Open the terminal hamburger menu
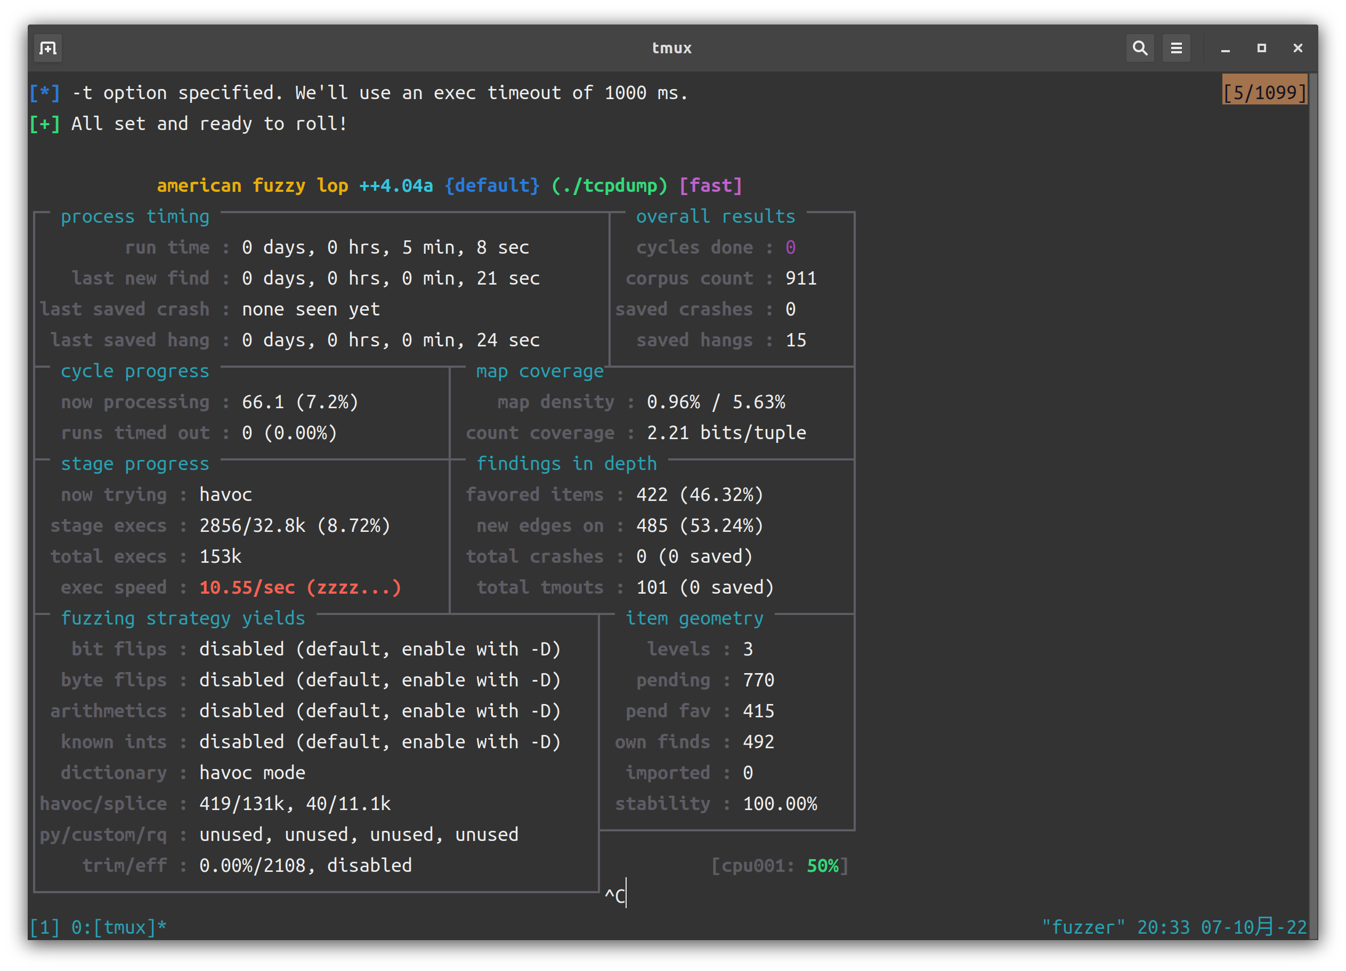The height and width of the screenshot is (971, 1346). point(1176,48)
